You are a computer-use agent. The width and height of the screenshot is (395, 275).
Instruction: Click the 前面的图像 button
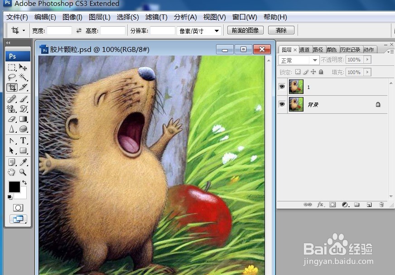246,30
